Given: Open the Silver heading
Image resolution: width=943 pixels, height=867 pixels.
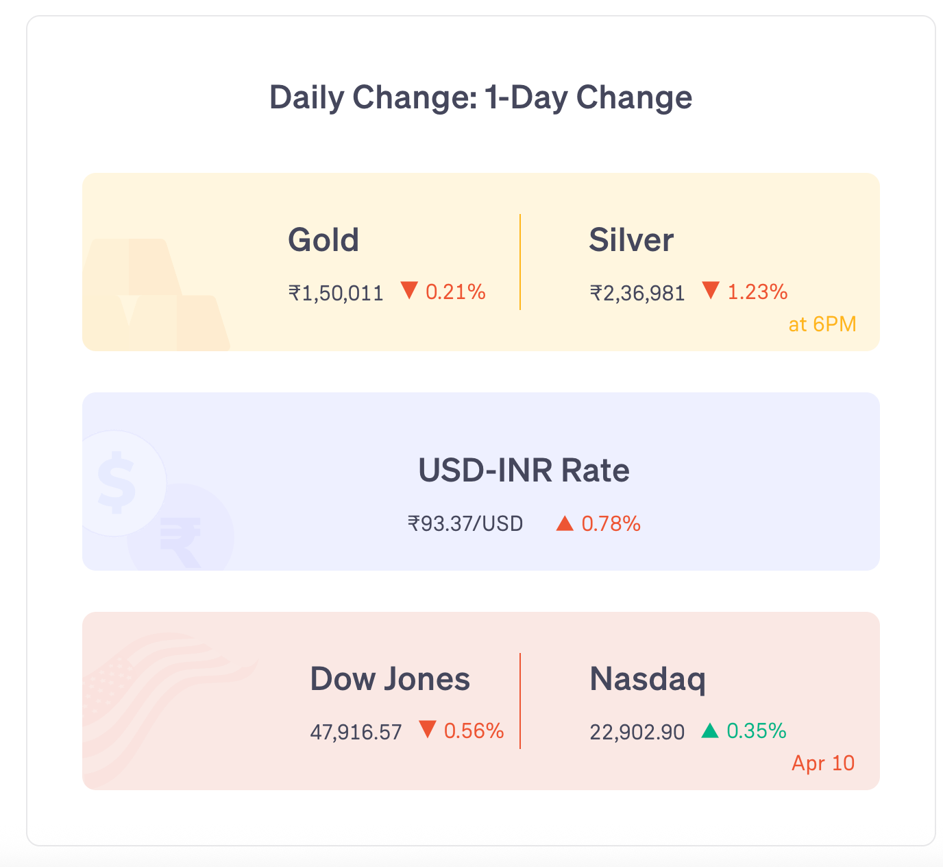Looking at the screenshot, I should (631, 240).
